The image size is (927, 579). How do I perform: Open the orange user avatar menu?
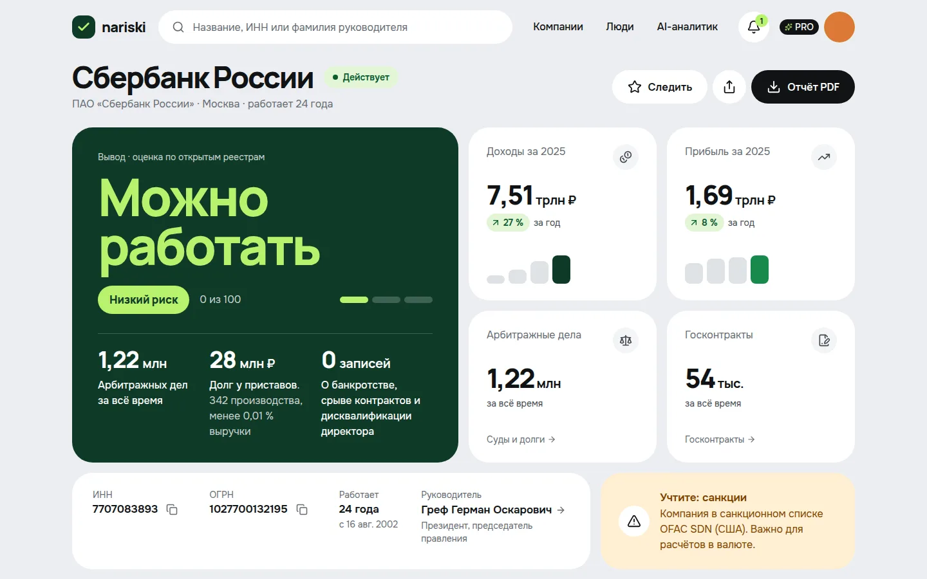click(839, 27)
